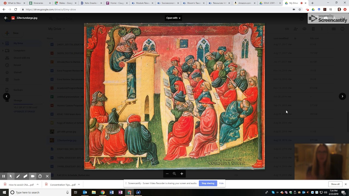
Task: Click the webcam video overlay
Action: pyautogui.click(x=322, y=162)
